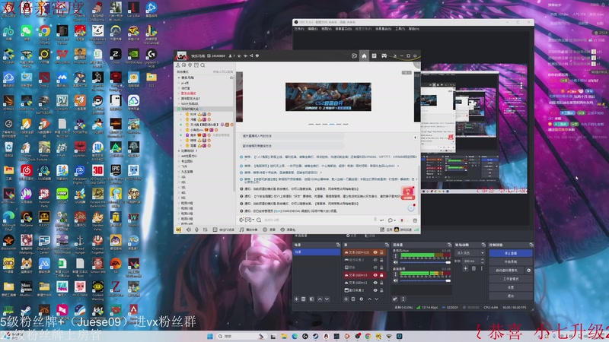
Task: Open OBS 停靠窗口 menu
Action: click(343, 29)
